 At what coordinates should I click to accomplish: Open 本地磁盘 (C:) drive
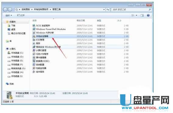tap(17, 53)
